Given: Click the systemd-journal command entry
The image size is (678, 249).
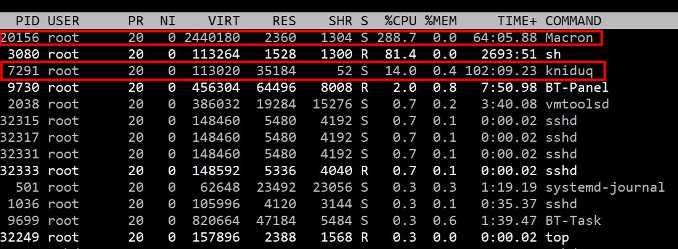Looking at the screenshot, I should (x=605, y=187).
